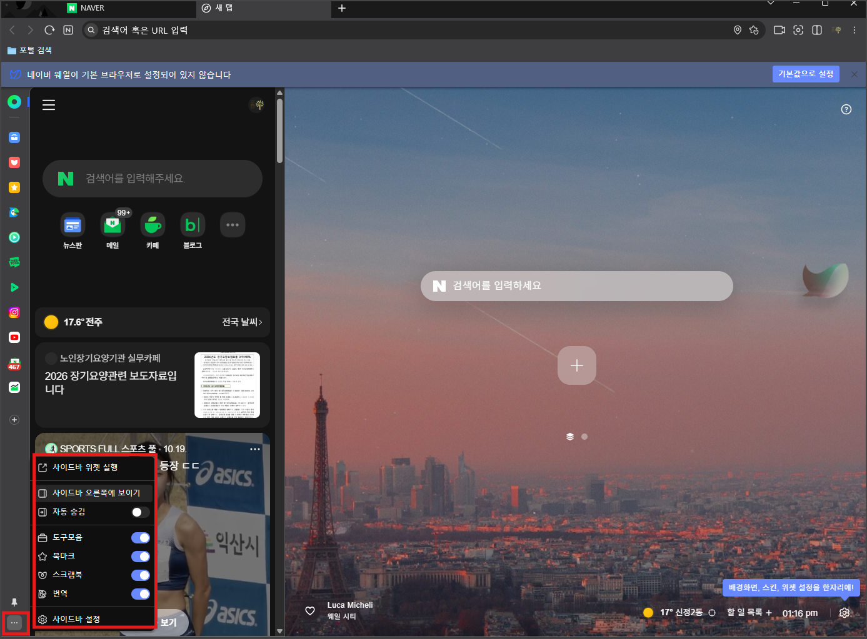The height and width of the screenshot is (639, 867).
Task: Open 사이드바 설정 from the menu
Action: click(94, 619)
